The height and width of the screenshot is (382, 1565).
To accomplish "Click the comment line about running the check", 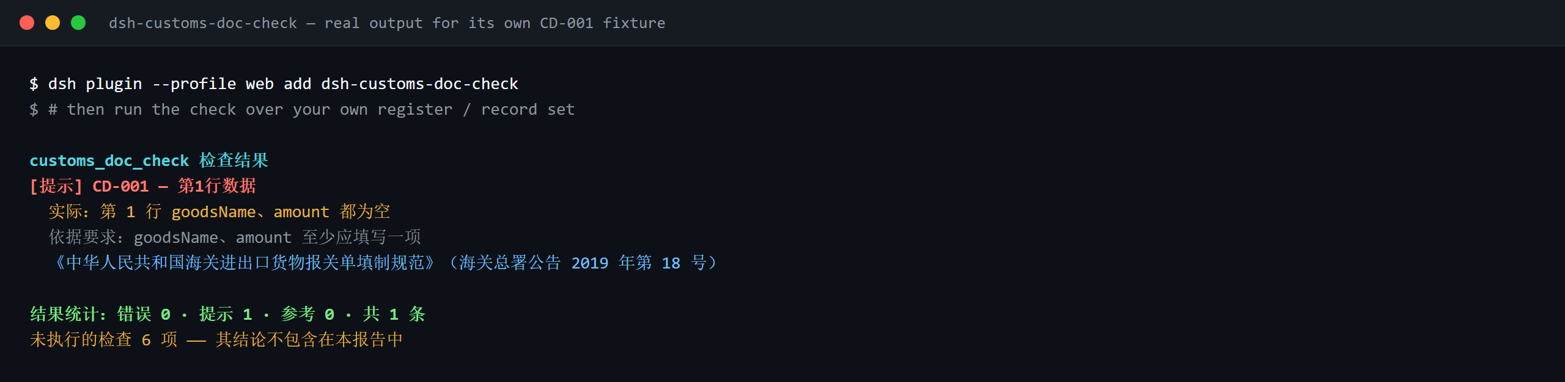I will 302,109.
